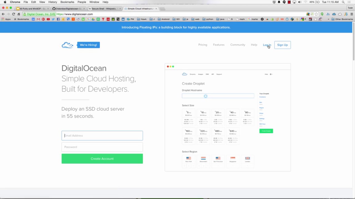Click the 46% battery status
The image size is (355, 199).
point(314,2)
